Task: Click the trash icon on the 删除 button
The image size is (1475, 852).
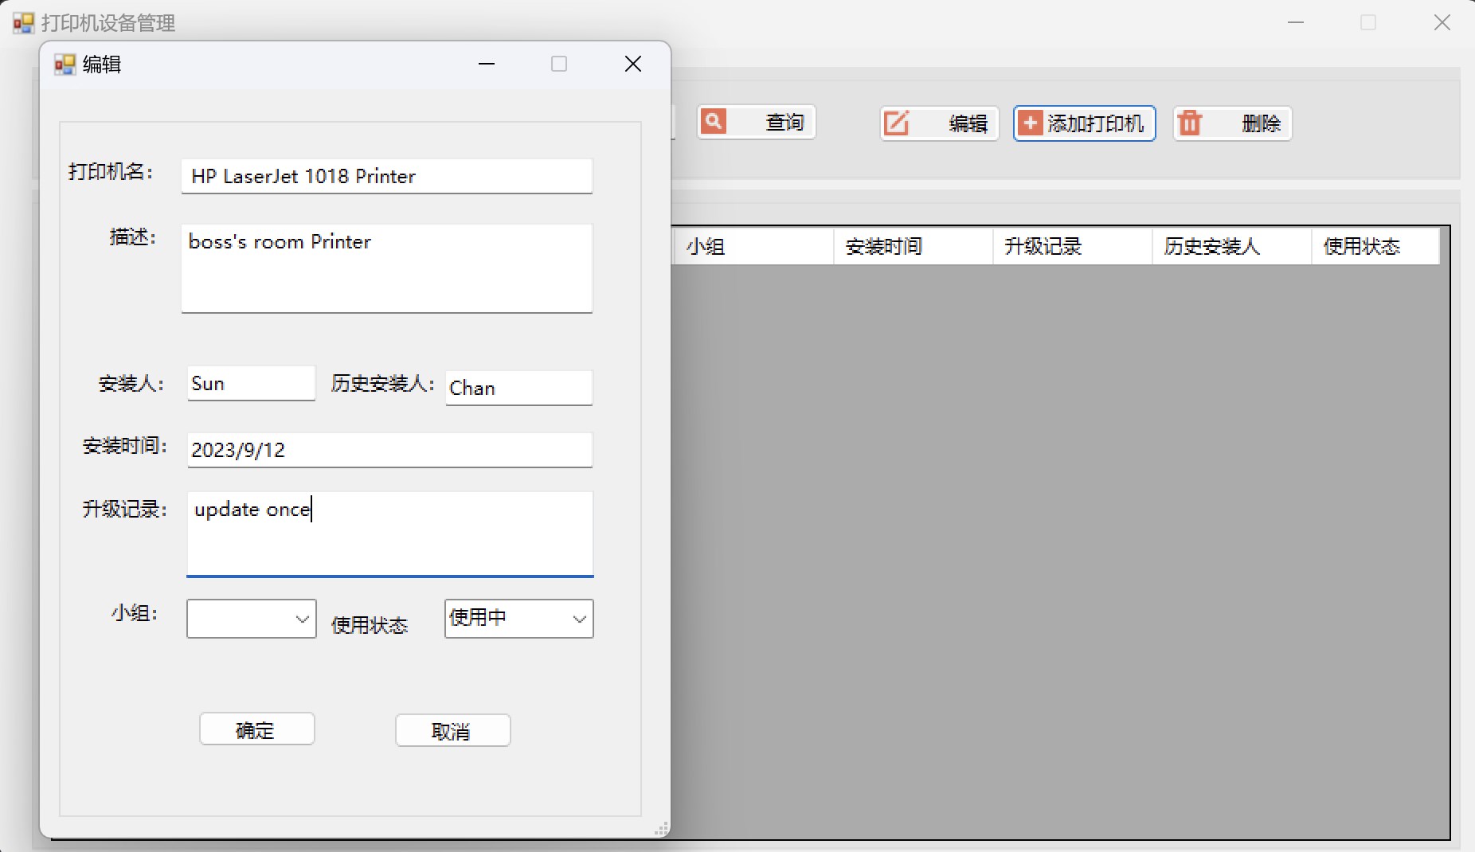Action: pos(1189,123)
